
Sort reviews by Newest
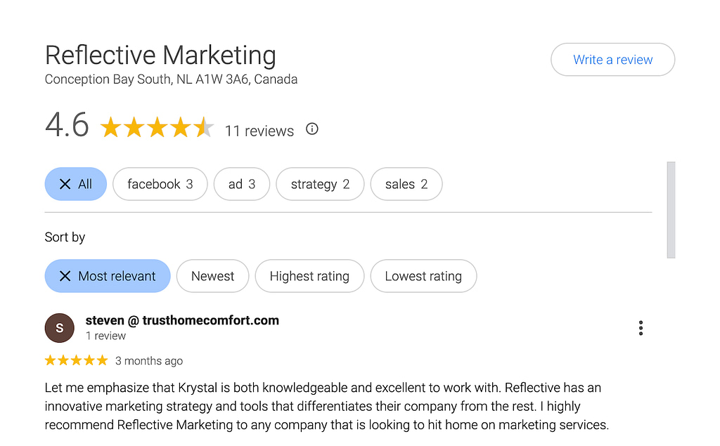(x=212, y=276)
